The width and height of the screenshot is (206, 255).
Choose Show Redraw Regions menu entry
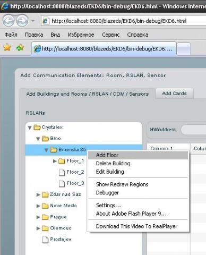click(138, 184)
